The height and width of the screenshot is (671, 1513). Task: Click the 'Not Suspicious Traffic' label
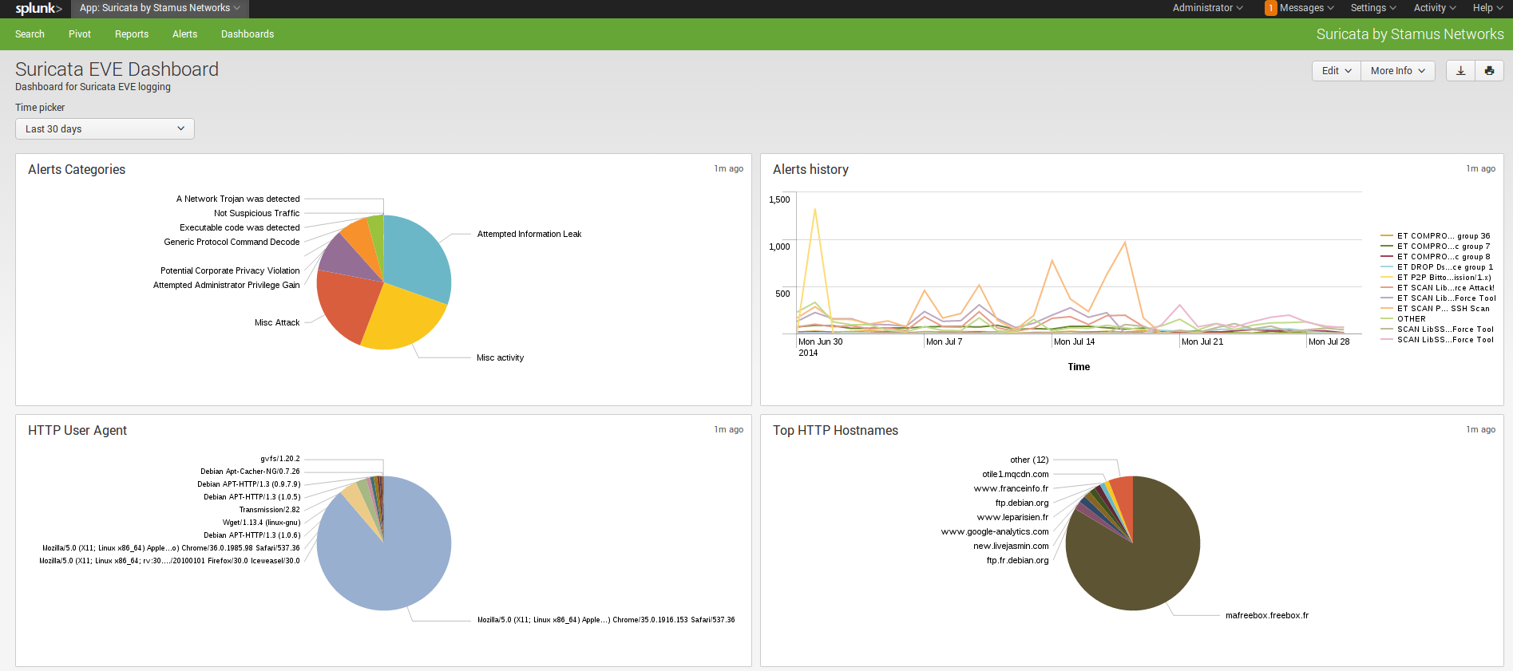(x=256, y=214)
